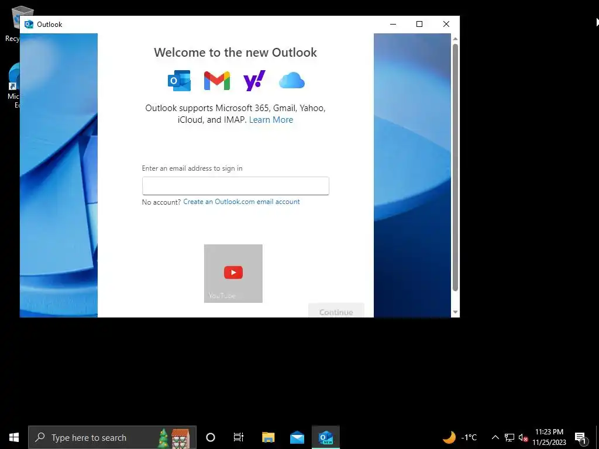Close the Outlook window
The height and width of the screenshot is (449, 599).
(x=446, y=24)
